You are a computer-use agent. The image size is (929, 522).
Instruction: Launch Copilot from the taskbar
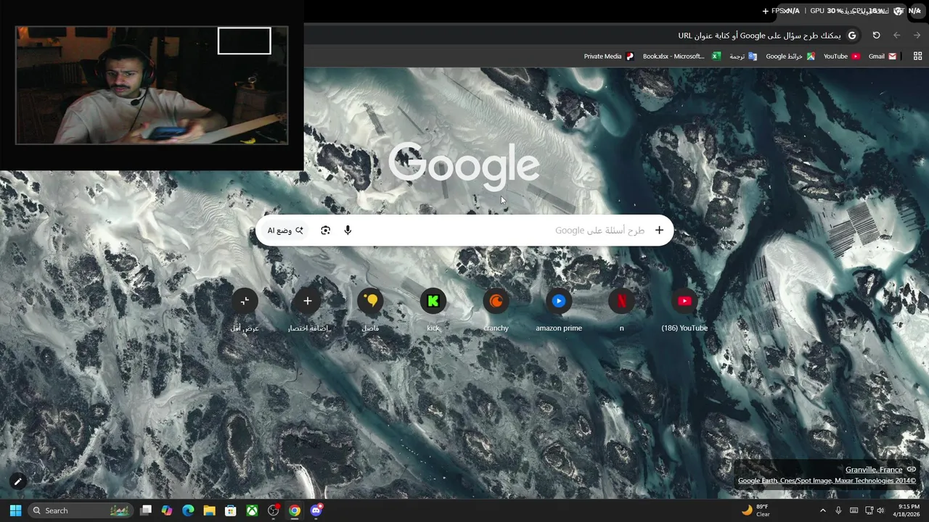167,510
